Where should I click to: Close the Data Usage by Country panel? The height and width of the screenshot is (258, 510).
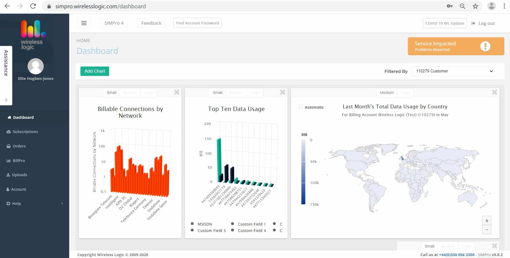[495, 92]
